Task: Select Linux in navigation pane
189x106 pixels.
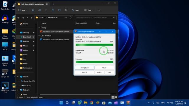Action: coord(25,95)
